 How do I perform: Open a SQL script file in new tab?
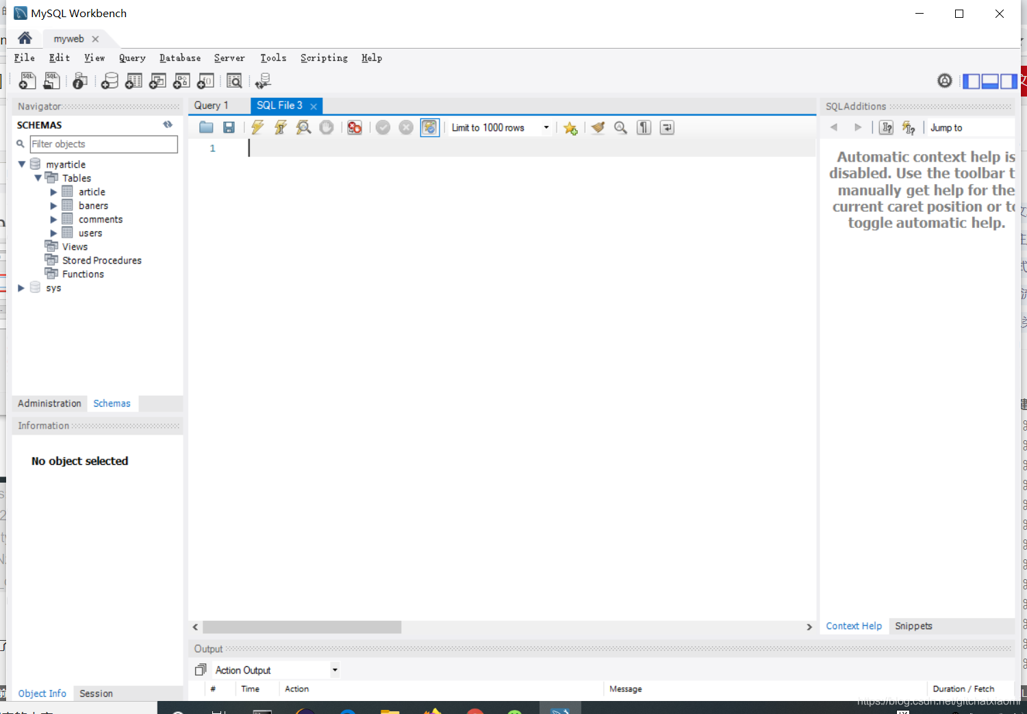coord(51,81)
